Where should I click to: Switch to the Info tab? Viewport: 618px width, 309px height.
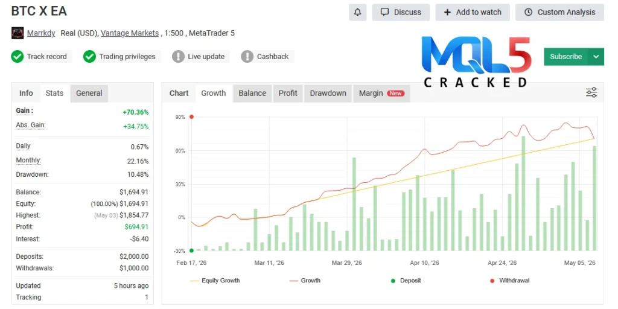click(26, 94)
